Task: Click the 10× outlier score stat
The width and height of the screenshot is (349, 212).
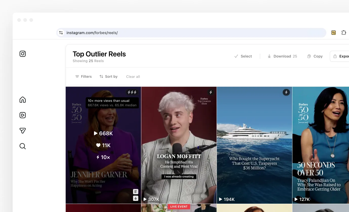Action: [x=103, y=157]
